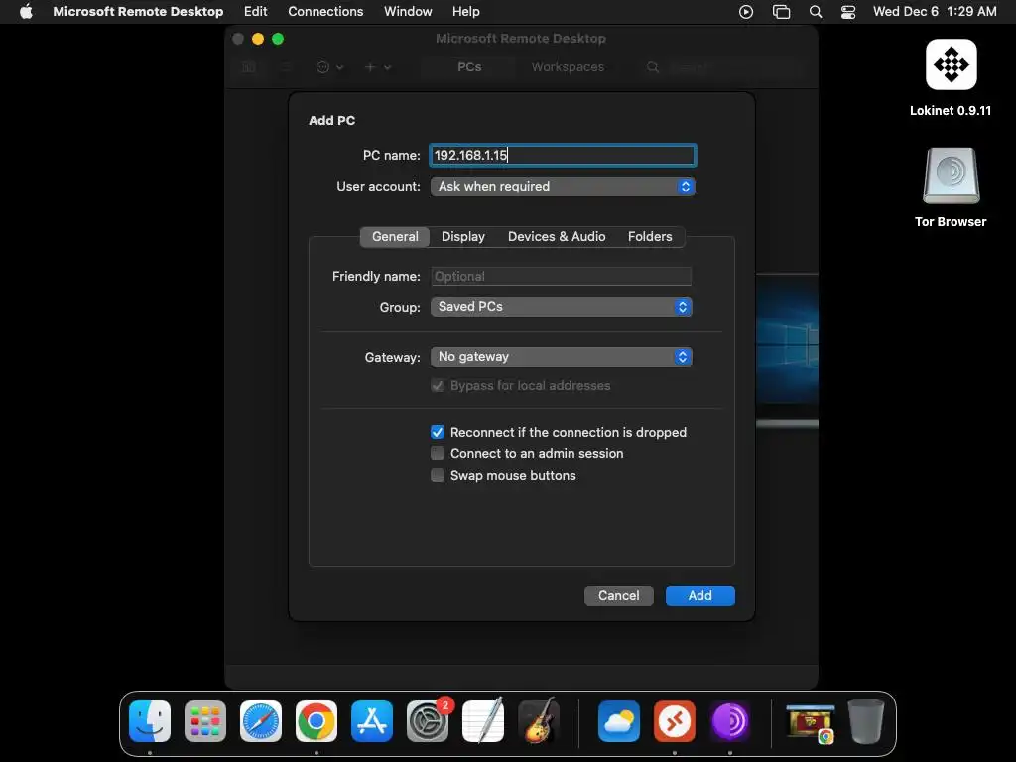Image resolution: width=1016 pixels, height=762 pixels.
Task: Open Finder from the dock
Action: (150, 721)
